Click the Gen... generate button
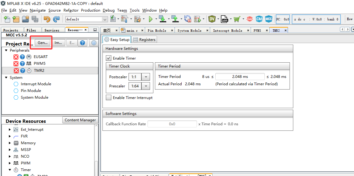Viewport: 354px width, 176px height. pyautogui.click(x=43, y=43)
